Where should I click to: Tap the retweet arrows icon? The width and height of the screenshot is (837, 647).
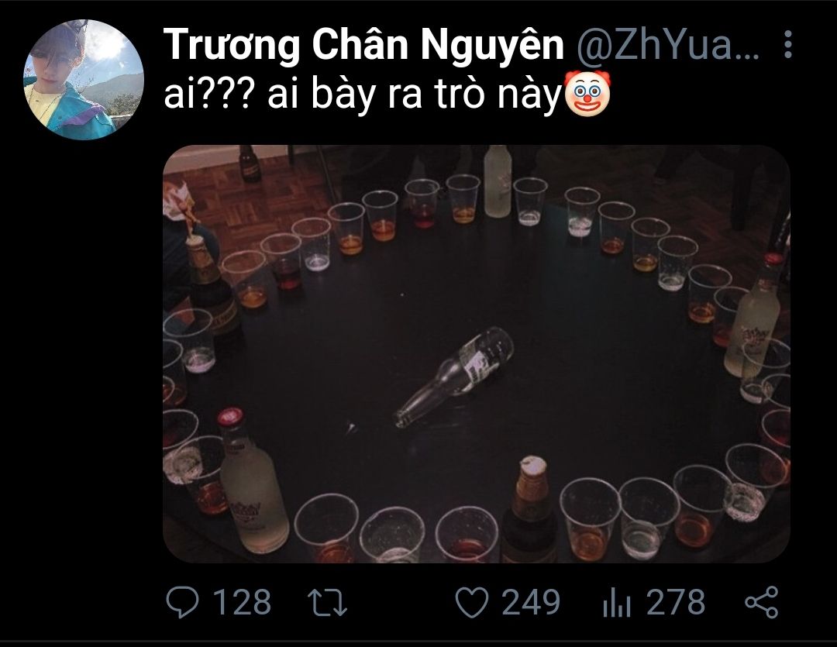pyautogui.click(x=328, y=603)
